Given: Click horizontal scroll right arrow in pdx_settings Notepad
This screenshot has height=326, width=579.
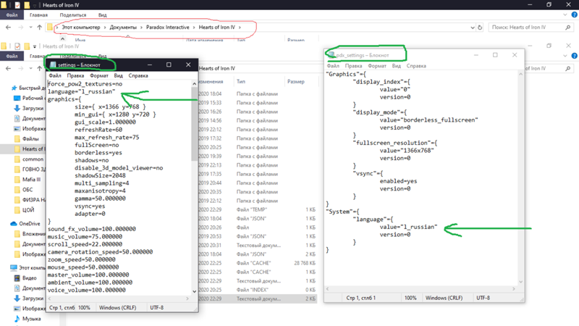Looking at the screenshot, I should point(514,289).
